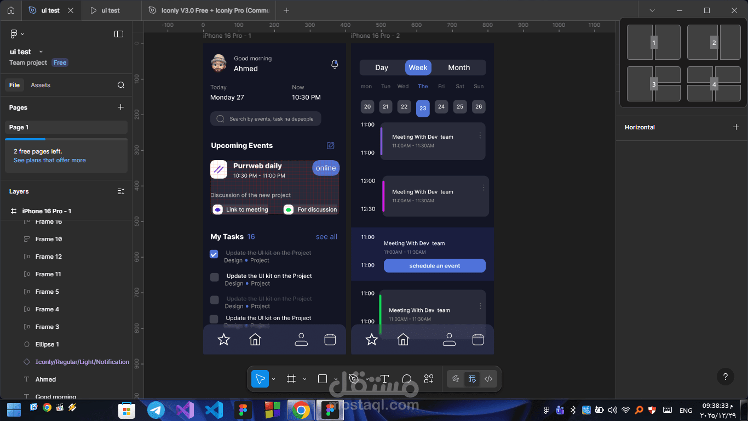This screenshot has height=421, width=748.
Task: Select the Frame tool in toolbar
Action: tap(291, 379)
